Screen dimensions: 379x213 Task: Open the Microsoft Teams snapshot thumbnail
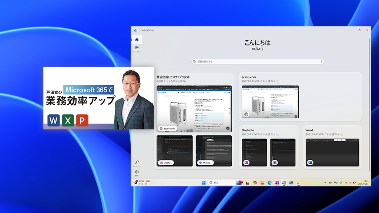[214, 151]
